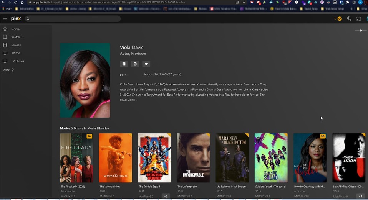
Task: Reload the page in the browser
Action: [x=16, y=2]
